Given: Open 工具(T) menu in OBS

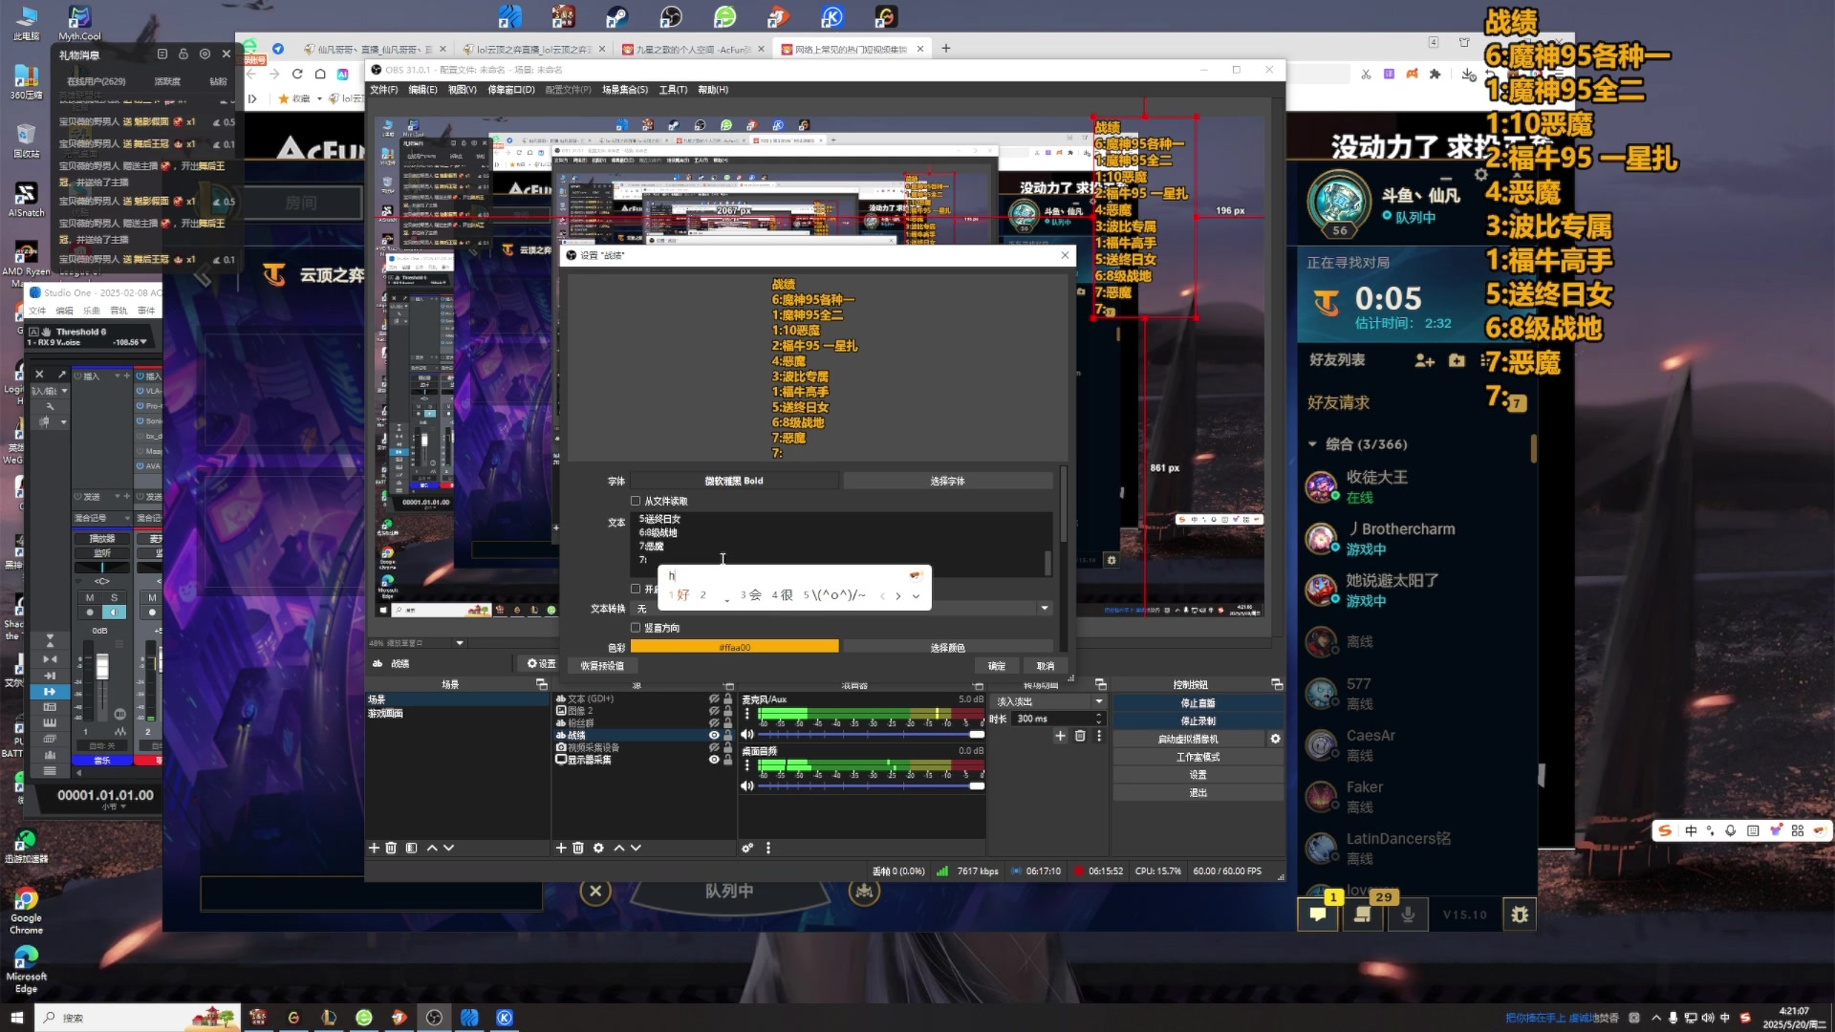Looking at the screenshot, I should (673, 90).
